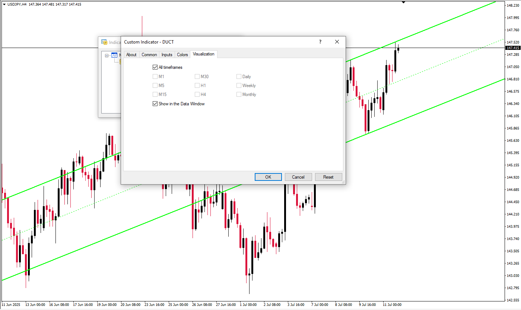This screenshot has width=521, height=310.
Task: Uncheck the All timeframes checkbox
Action: pyautogui.click(x=155, y=67)
